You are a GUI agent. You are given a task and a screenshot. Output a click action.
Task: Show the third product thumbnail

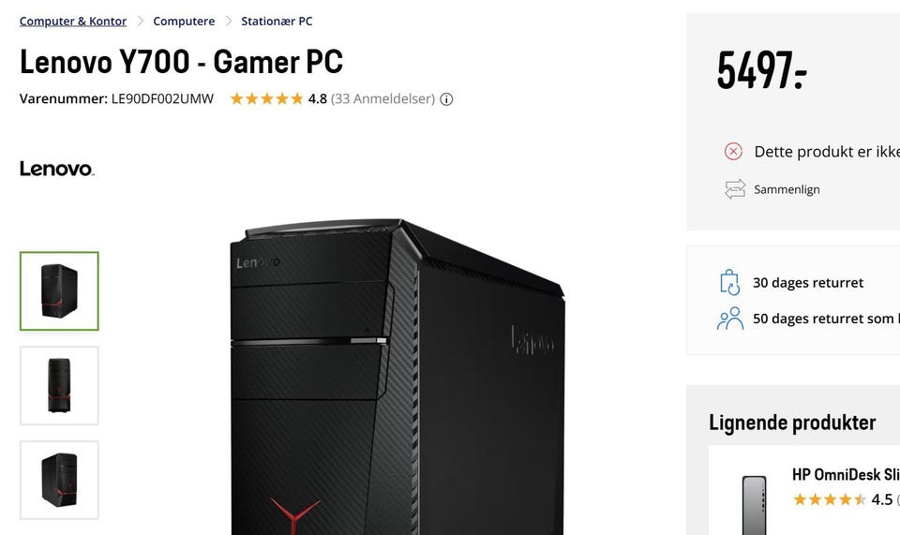[59, 480]
